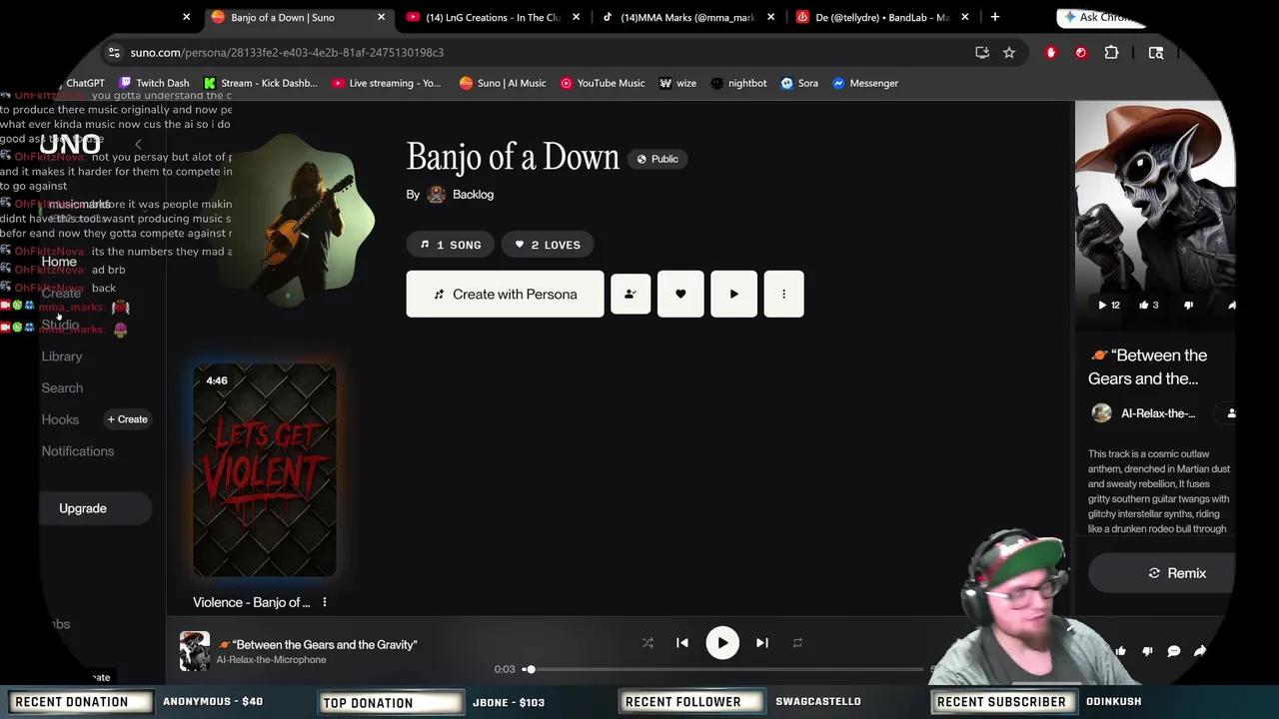
Task: Click the Upgrade button
Action: (83, 508)
